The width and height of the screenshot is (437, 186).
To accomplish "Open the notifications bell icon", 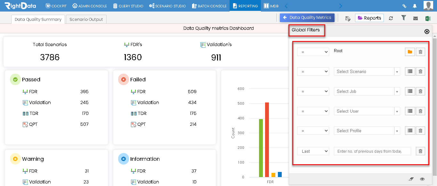I will pos(415,6).
